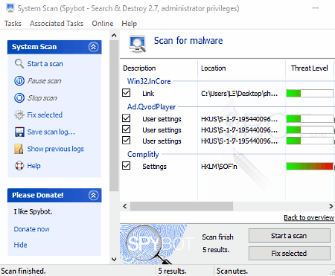335x276 pixels.
Task: Click the Fix selected button at bottom
Action: (290, 253)
